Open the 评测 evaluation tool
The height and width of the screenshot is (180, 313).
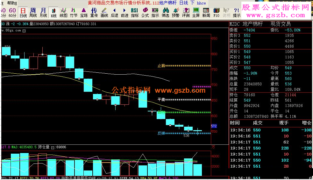click(x=186, y=12)
